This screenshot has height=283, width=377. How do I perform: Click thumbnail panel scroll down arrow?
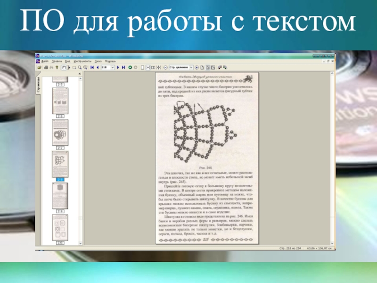pyautogui.click(x=79, y=243)
